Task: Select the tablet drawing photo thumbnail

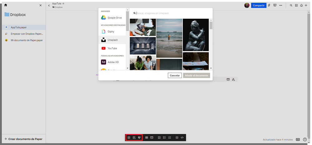Action: click(x=143, y=27)
